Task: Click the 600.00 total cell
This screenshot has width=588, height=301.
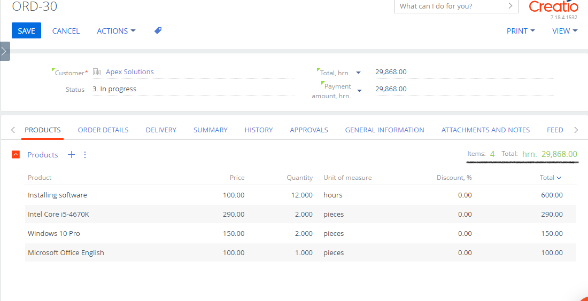Action: click(x=552, y=195)
